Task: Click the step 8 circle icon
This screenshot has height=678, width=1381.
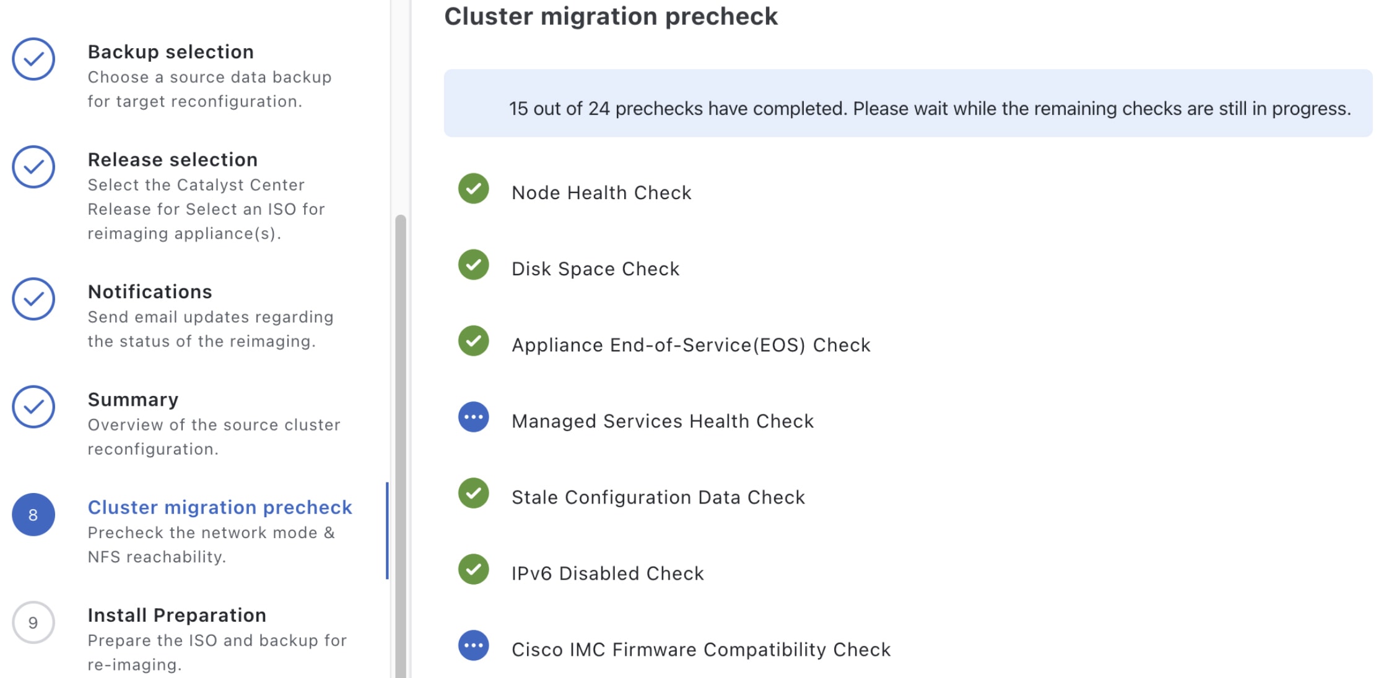Action: coord(33,515)
